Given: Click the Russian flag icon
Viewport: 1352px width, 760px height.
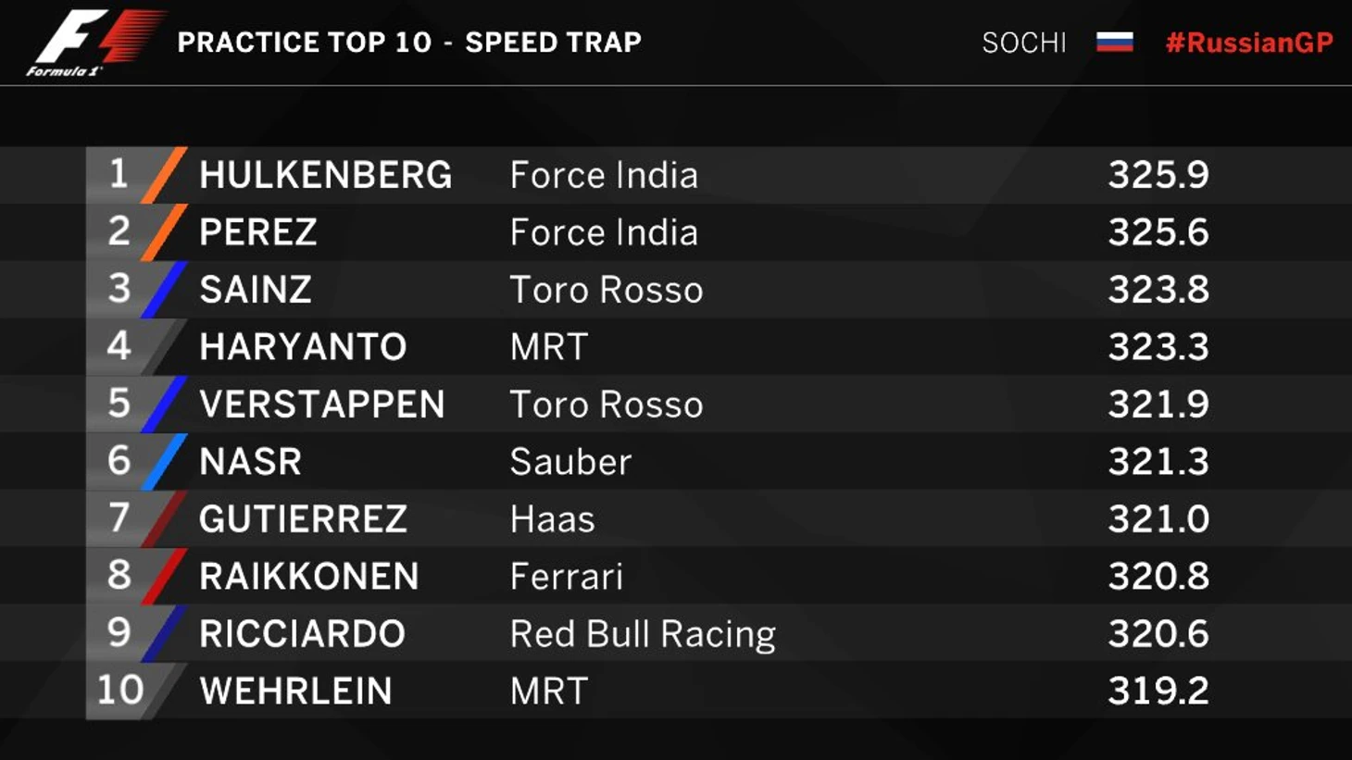Looking at the screenshot, I should (x=1114, y=42).
